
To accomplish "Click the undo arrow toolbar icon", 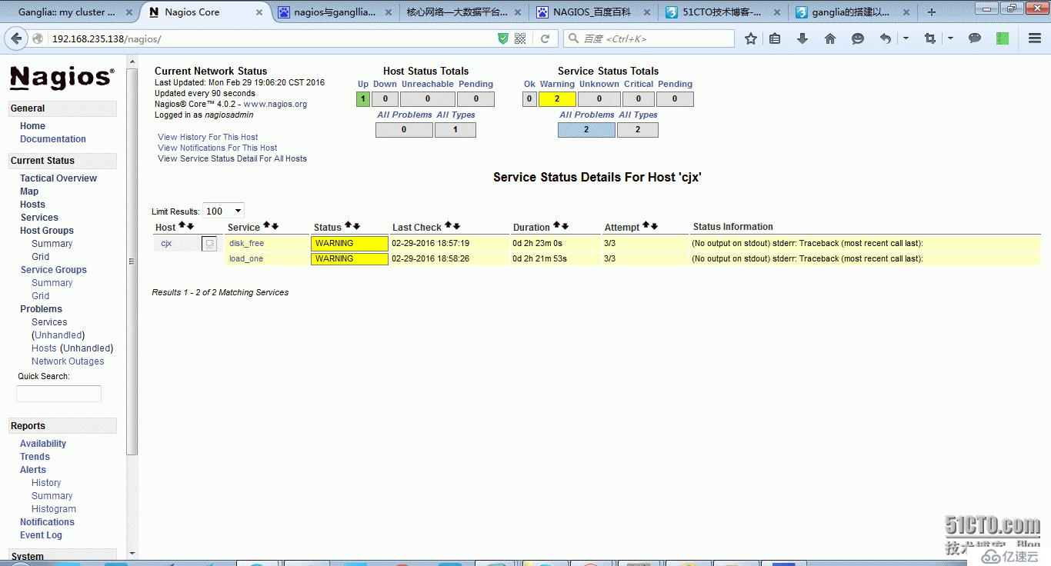I will click(886, 38).
